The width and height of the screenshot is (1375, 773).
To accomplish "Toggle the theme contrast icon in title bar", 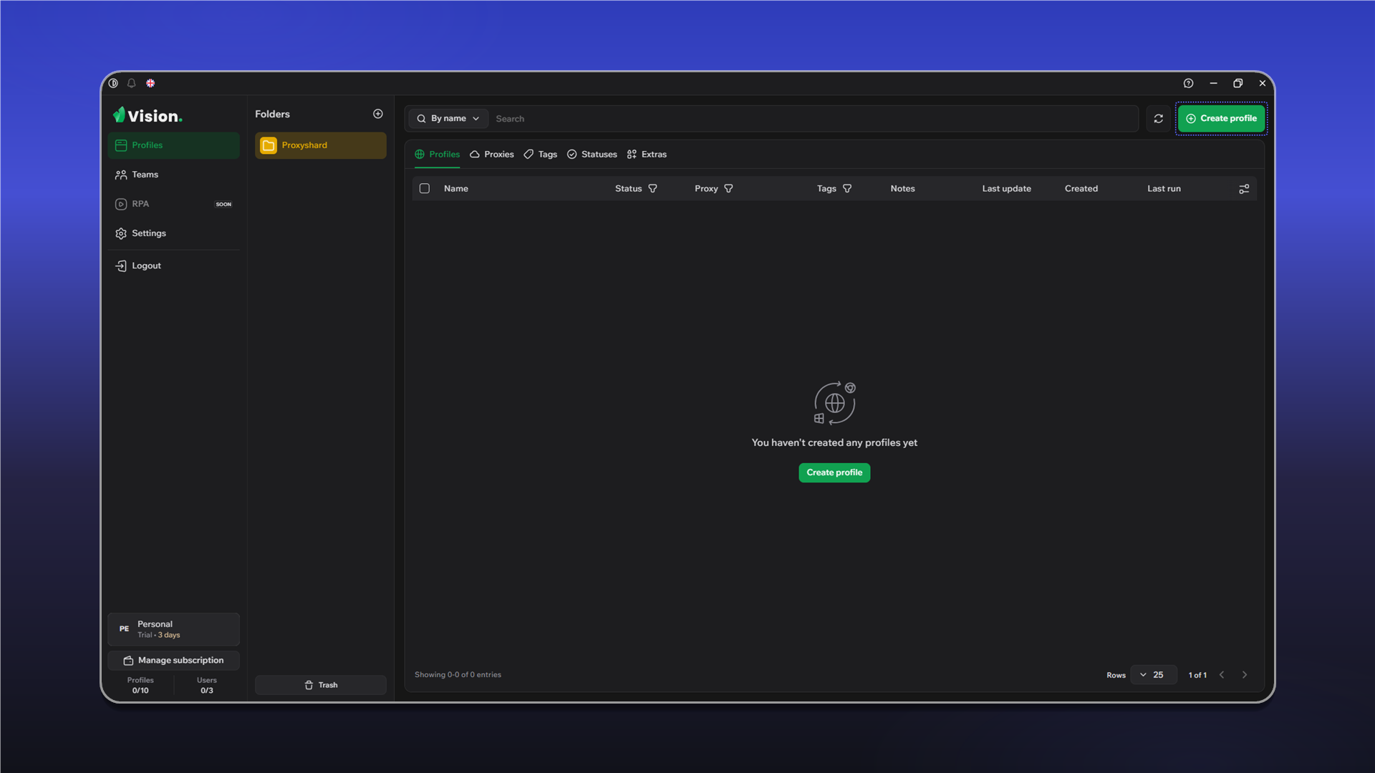I will point(113,83).
